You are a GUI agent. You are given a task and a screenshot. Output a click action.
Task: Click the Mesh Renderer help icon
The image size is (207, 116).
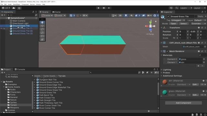tap(199, 51)
